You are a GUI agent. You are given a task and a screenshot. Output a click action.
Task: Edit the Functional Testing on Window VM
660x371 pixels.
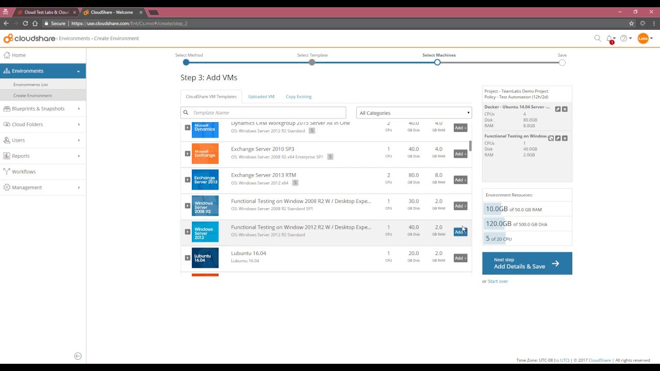pyautogui.click(x=558, y=138)
